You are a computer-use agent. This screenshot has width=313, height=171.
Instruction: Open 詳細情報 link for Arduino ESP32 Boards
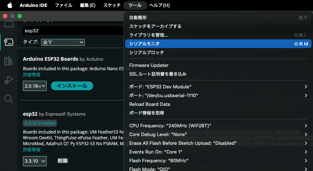click(32, 75)
